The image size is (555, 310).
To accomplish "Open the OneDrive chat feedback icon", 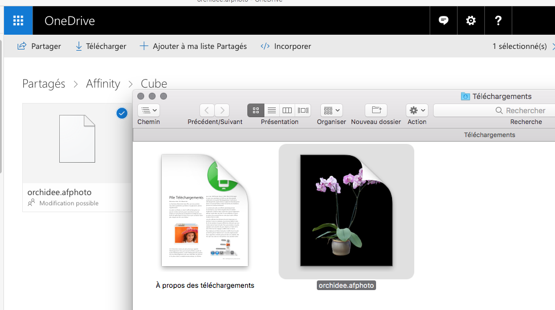I will point(443,20).
